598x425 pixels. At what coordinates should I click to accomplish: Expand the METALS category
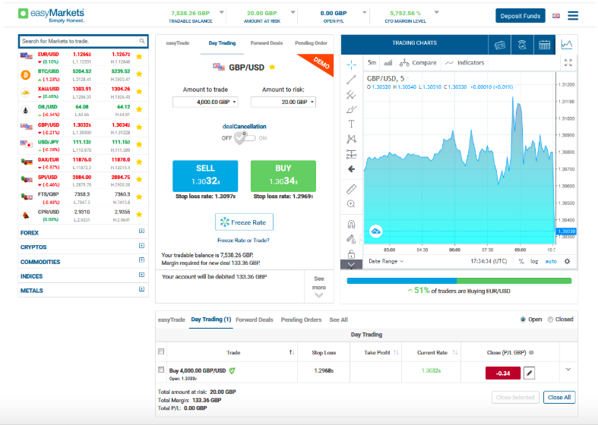pos(141,289)
